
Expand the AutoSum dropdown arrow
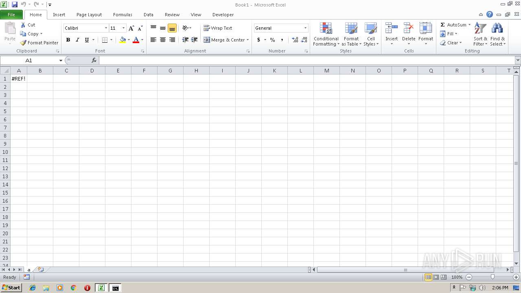click(469, 25)
